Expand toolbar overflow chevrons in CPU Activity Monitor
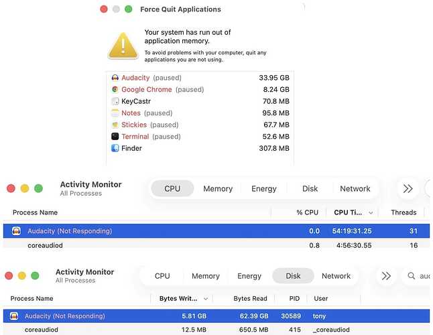The image size is (433, 335). (408, 189)
